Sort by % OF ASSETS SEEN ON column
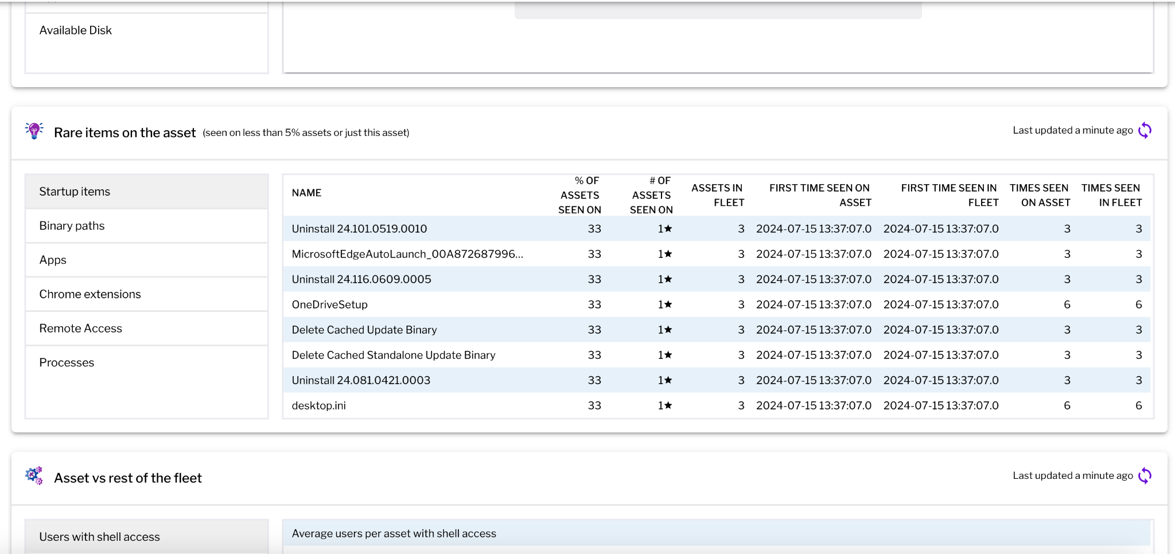 coord(579,195)
